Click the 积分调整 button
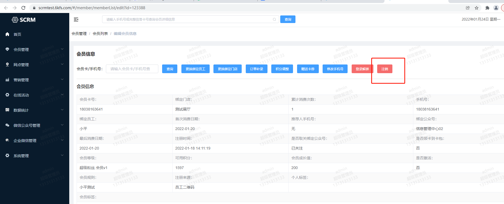 coord(282,69)
